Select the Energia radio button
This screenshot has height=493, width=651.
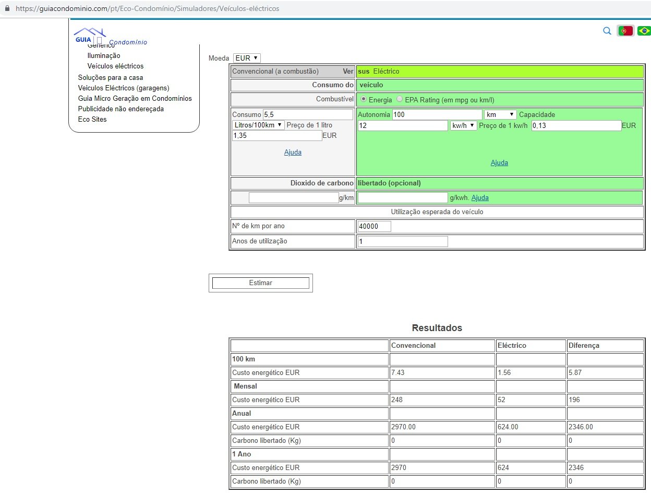tap(364, 99)
